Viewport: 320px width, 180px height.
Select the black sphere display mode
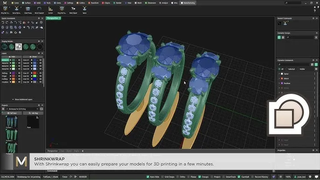pyautogui.click(x=40, y=47)
